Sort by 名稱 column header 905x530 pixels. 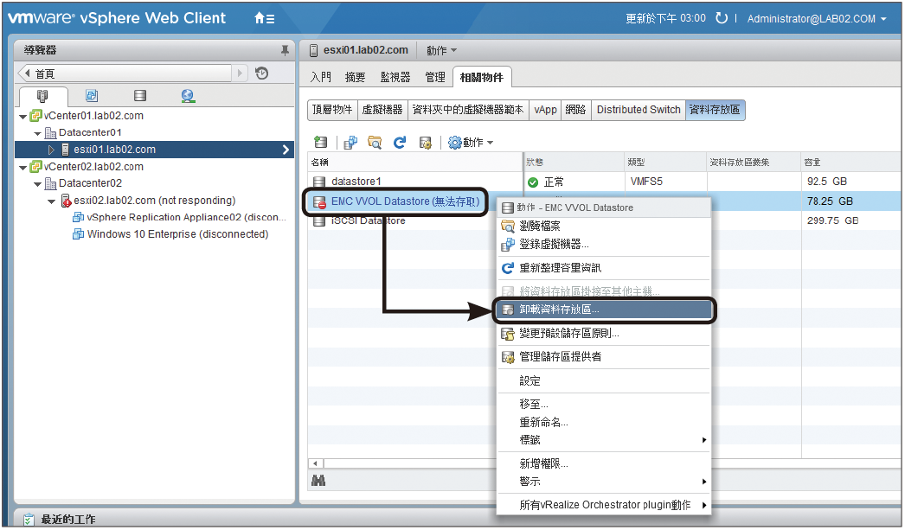(x=415, y=162)
